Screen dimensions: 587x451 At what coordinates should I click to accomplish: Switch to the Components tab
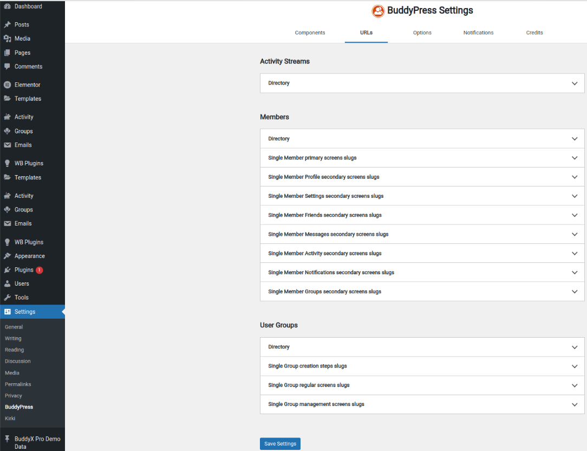click(310, 33)
